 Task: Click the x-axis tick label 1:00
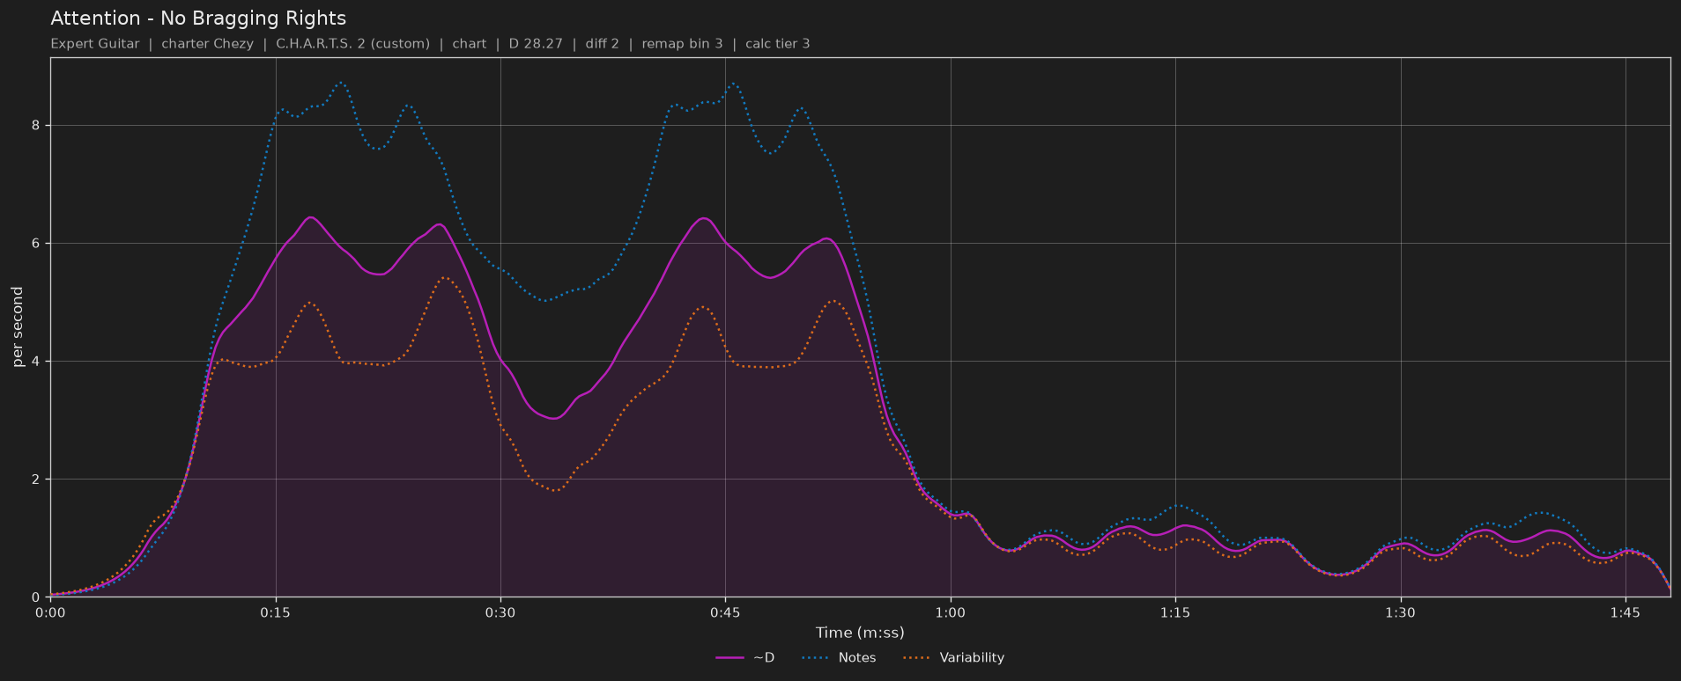[x=950, y=612]
